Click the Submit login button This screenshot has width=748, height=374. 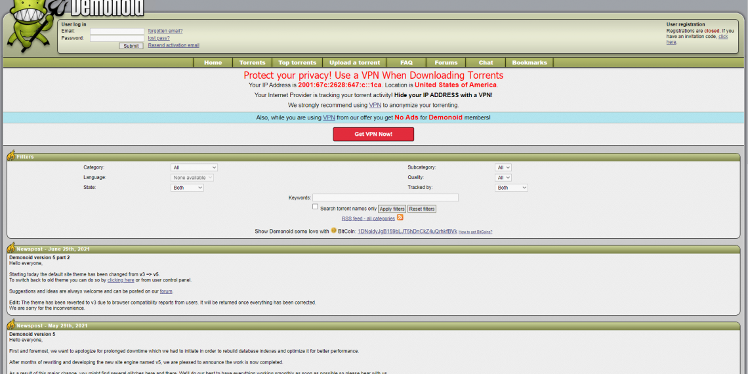tap(131, 47)
